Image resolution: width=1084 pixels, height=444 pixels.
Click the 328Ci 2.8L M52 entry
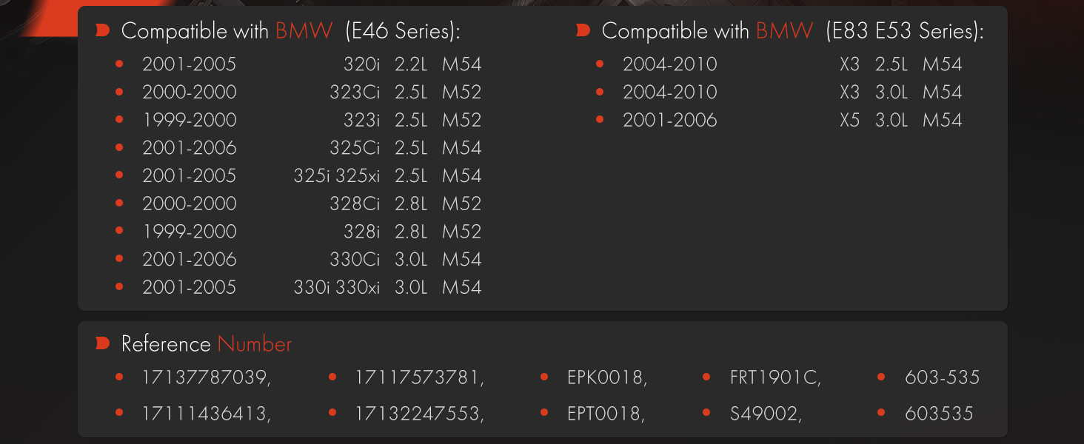[405, 203]
